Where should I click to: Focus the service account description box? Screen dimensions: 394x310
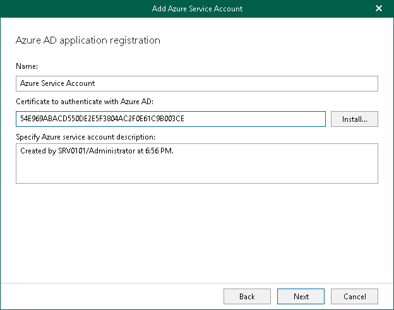196,164
